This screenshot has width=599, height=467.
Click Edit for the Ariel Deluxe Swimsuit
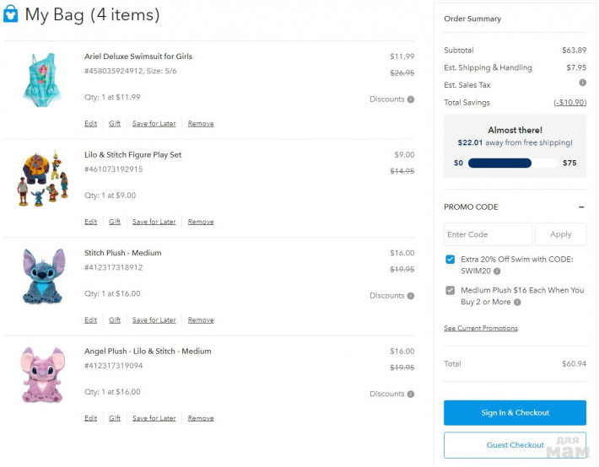click(x=90, y=124)
